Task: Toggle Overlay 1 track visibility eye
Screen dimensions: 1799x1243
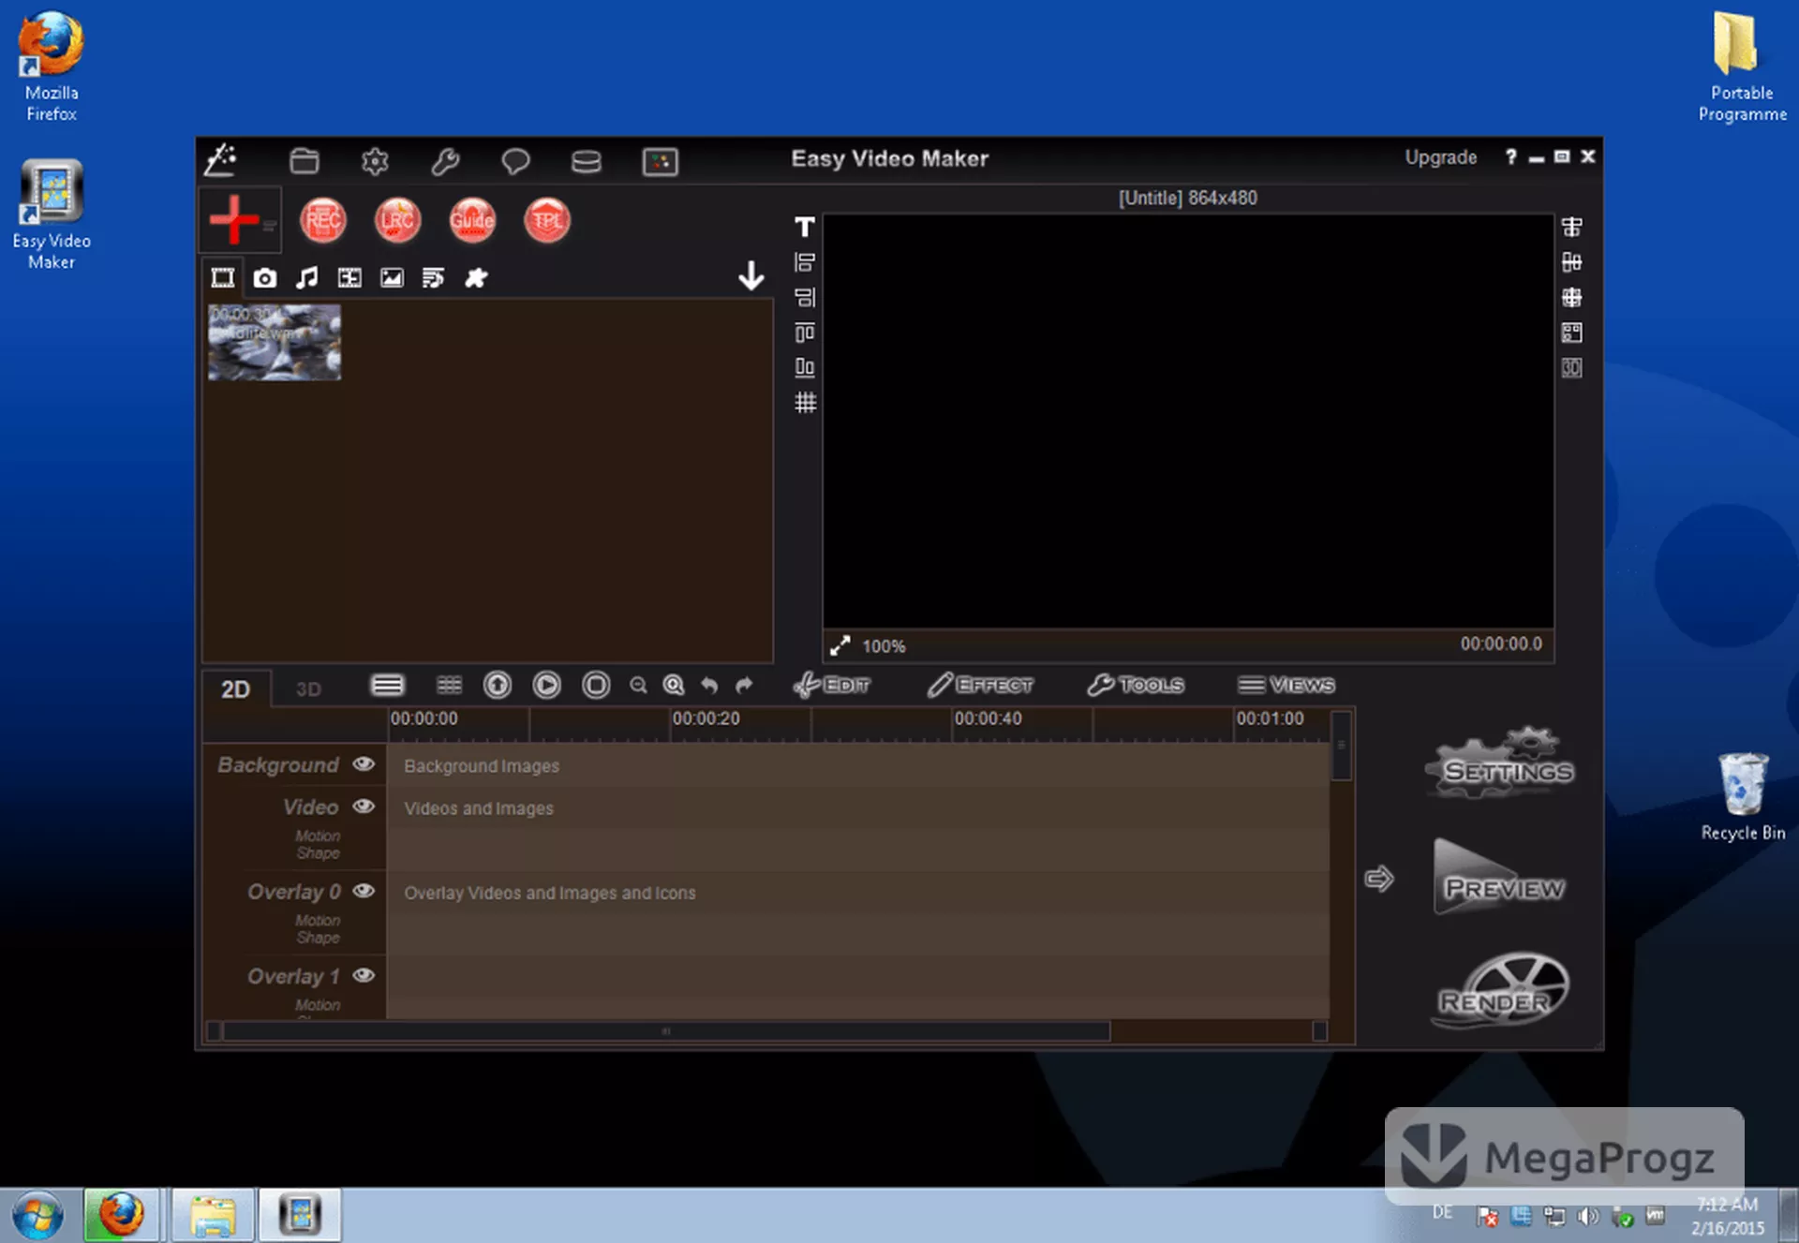Action: point(364,975)
